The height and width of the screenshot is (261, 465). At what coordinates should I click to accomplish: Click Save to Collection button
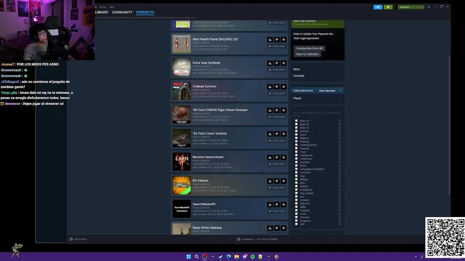click(x=307, y=54)
